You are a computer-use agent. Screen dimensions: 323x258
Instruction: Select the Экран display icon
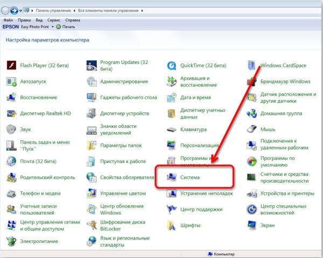click(252, 225)
